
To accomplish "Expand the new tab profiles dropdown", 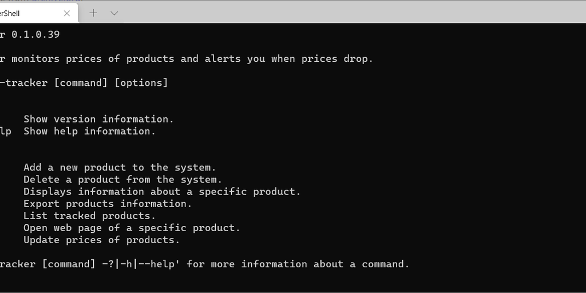I will [x=114, y=13].
